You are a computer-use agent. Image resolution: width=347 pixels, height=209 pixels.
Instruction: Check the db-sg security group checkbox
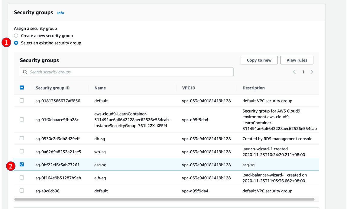pyautogui.click(x=22, y=139)
